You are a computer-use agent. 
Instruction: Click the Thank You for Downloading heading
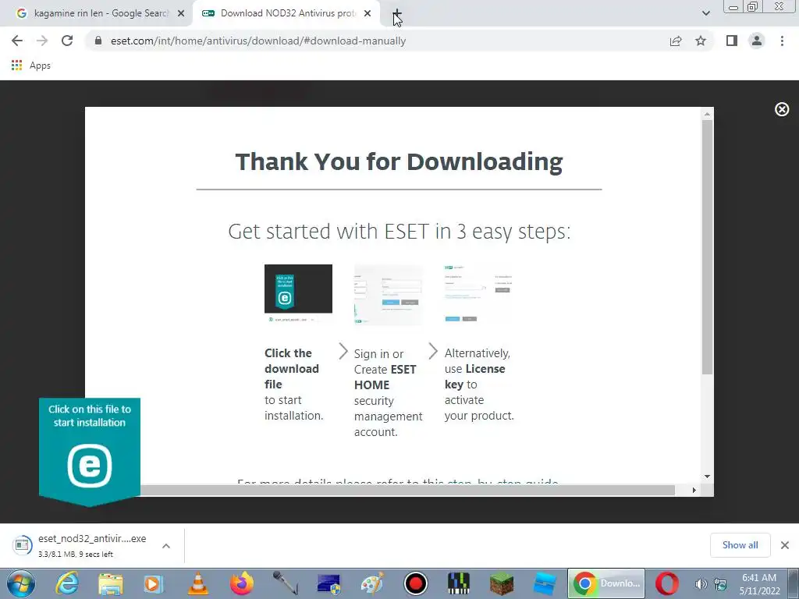click(x=399, y=162)
